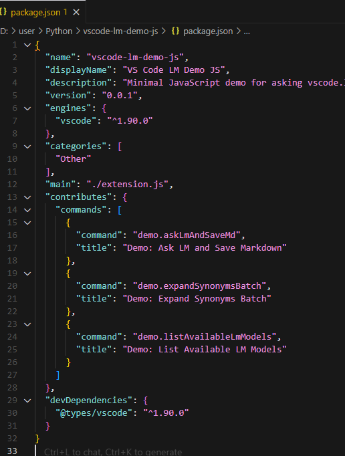
Task: Click the "categories" key
Action: [x=76, y=146]
